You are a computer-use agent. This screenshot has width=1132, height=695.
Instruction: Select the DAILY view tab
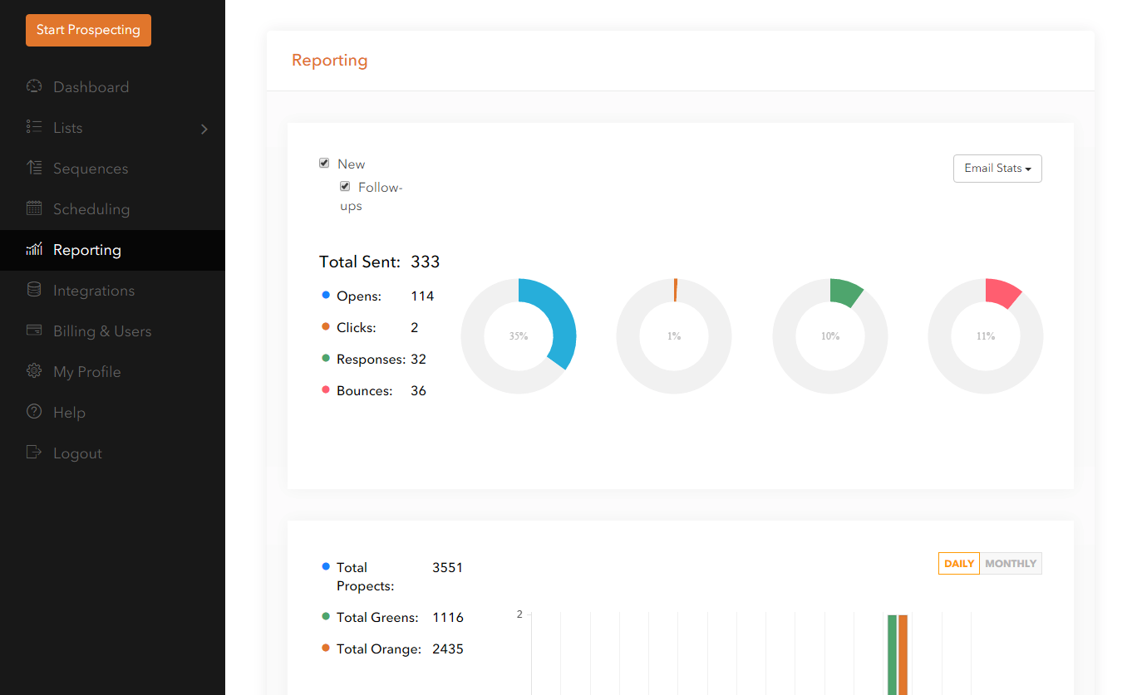[x=958, y=563]
